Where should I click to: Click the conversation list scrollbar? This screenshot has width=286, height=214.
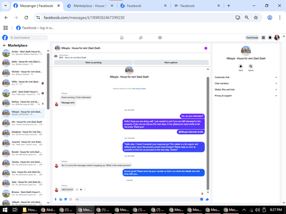tap(48, 81)
